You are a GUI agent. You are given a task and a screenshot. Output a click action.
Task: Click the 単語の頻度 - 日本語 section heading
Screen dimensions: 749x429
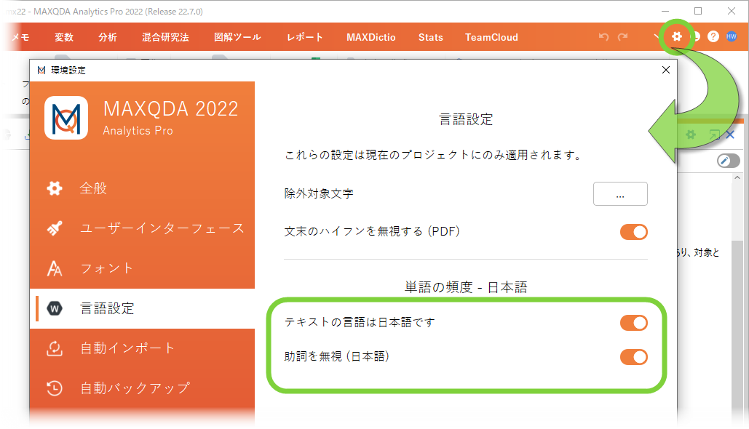466,287
